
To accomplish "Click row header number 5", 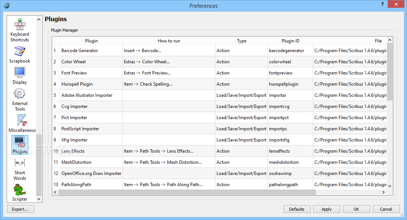I will click(x=56, y=95).
